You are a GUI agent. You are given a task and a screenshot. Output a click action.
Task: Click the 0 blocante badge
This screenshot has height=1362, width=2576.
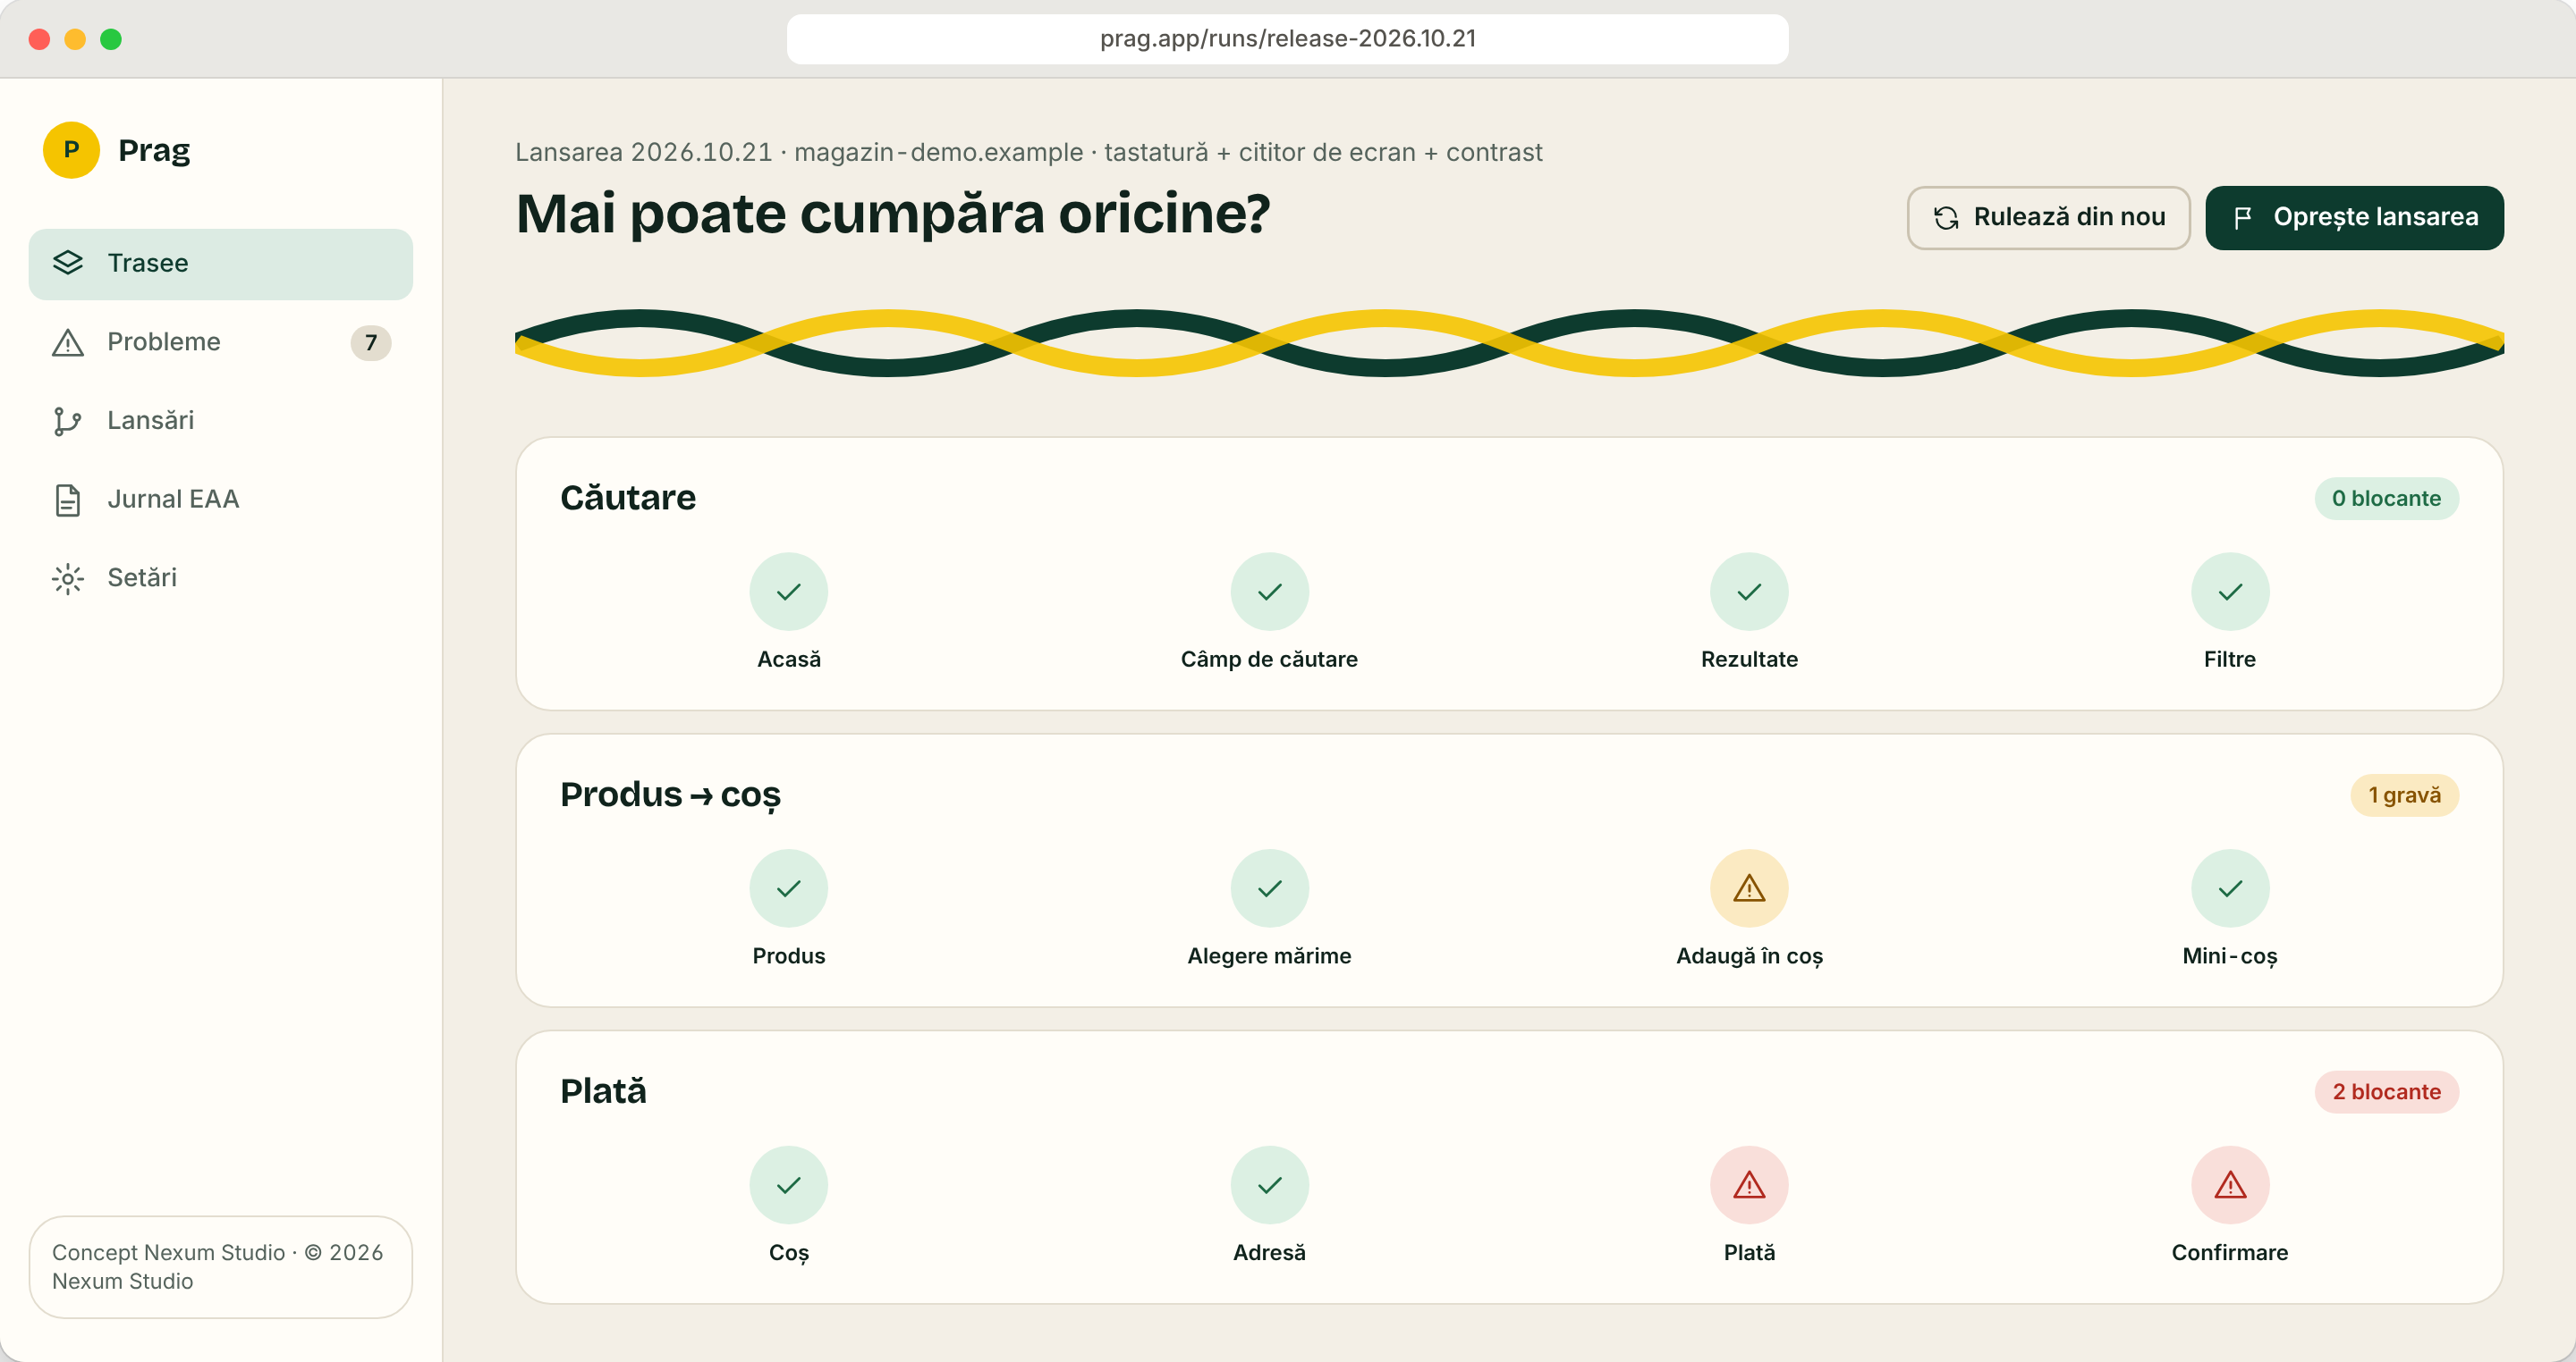click(x=2386, y=499)
